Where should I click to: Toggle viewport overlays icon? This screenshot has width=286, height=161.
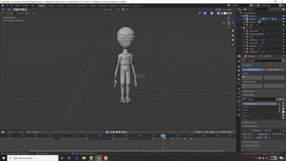coord(211,13)
